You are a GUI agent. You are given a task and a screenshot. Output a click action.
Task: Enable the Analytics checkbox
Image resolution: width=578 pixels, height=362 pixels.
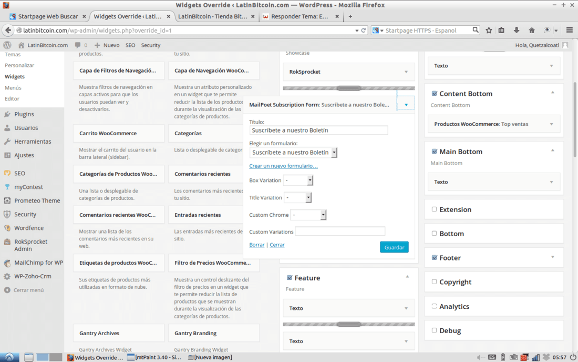tap(434, 306)
